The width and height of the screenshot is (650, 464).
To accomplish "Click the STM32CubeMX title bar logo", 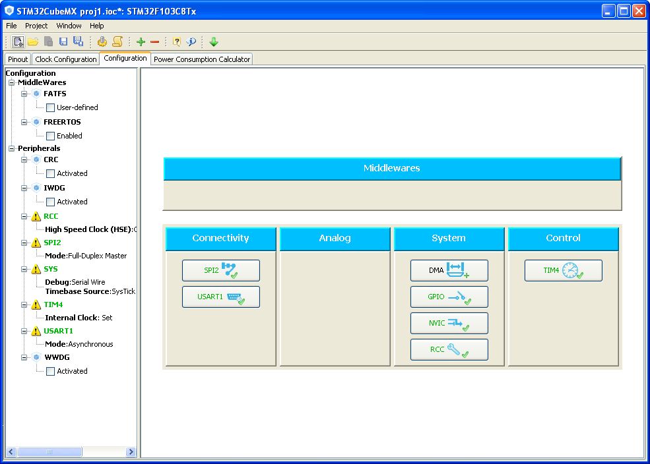I will [9, 11].
